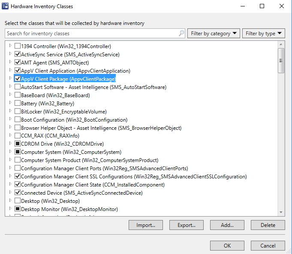Expand the BaseBoard node
This screenshot has width=292, height=254.
click(10, 94)
